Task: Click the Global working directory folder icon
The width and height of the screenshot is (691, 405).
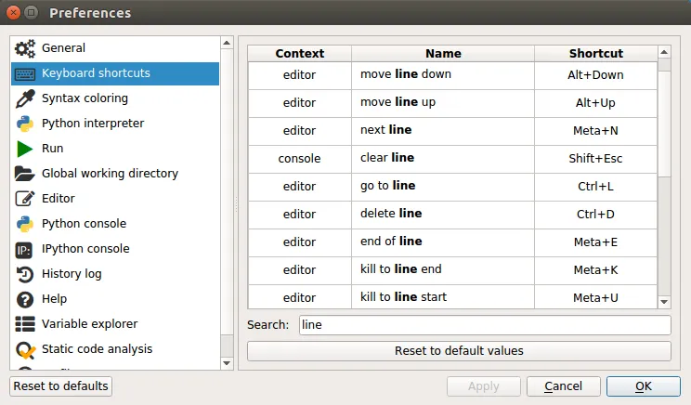Action: tap(25, 174)
